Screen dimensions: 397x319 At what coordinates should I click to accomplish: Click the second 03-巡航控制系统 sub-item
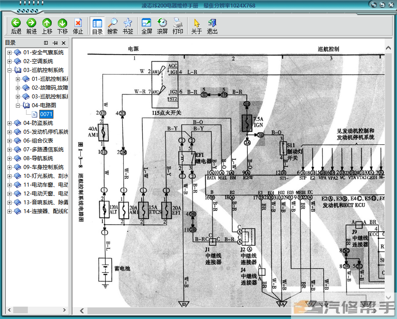click(50, 97)
